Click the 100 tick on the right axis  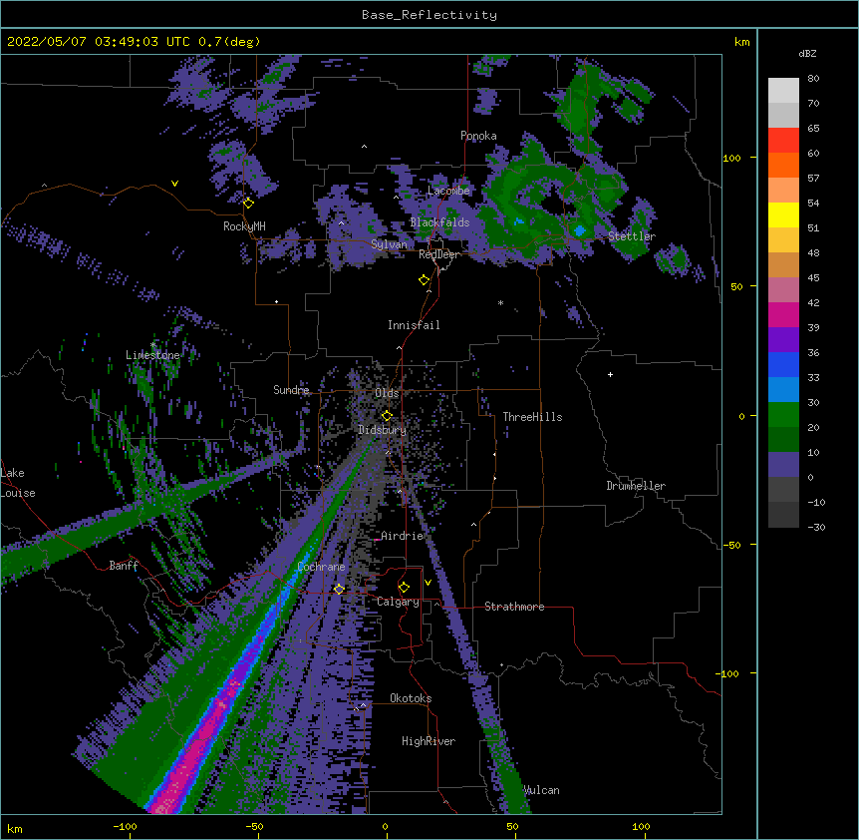(x=731, y=158)
